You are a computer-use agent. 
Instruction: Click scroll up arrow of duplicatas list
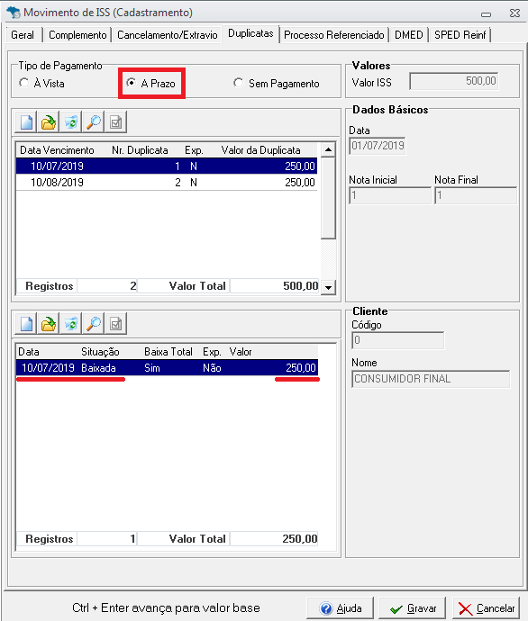click(x=328, y=149)
